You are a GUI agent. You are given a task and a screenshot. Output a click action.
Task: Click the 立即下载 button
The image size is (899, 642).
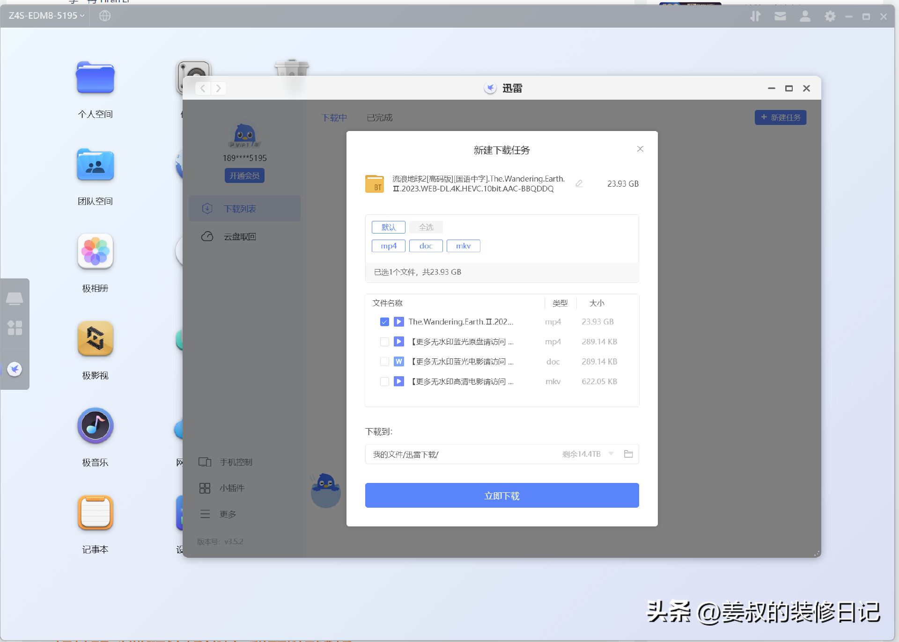point(502,496)
